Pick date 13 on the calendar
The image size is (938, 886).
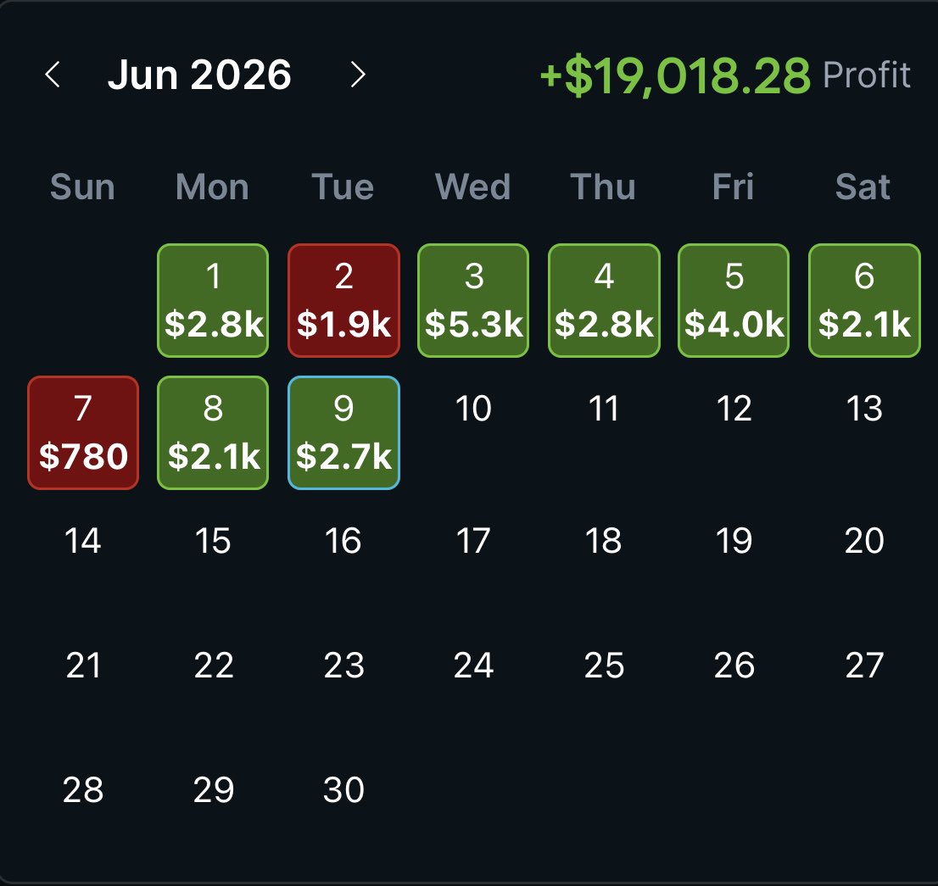(864, 409)
